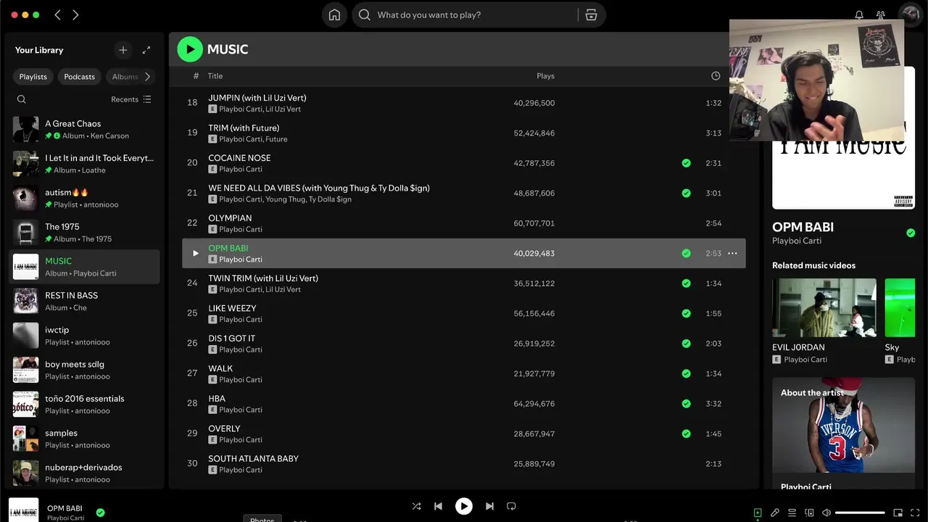
Task: Open toño 2016 essentials playlist
Action: pyautogui.click(x=84, y=404)
